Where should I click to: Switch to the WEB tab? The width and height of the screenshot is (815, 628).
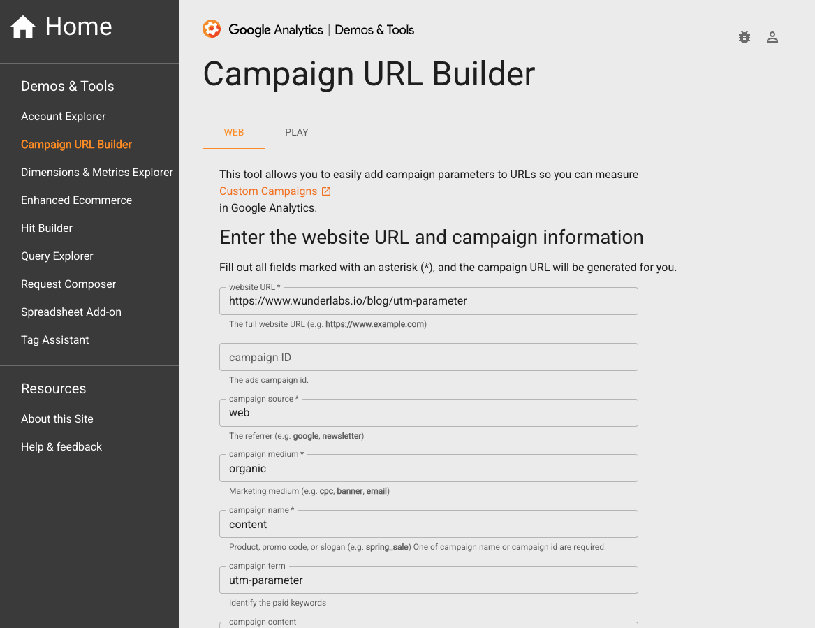click(234, 133)
